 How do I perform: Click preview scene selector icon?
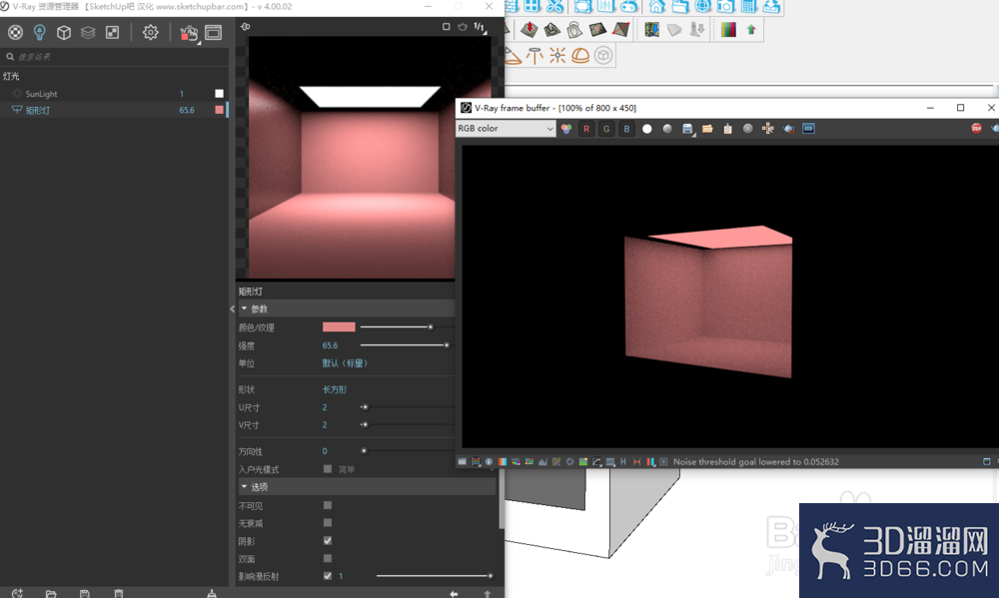tap(246, 27)
